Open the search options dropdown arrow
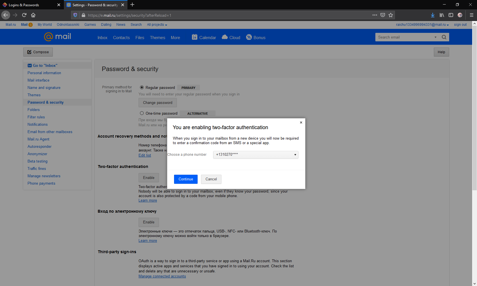Image resolution: width=477 pixels, height=286 pixels. coord(436,37)
